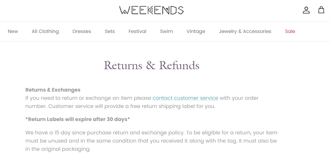Image resolution: width=330 pixels, height=160 pixels.
Task: Visit Jewelry & Accessories page
Action: point(245,31)
